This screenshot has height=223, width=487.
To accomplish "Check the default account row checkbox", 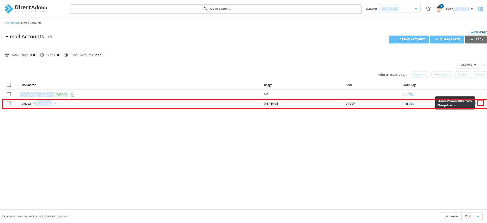I will click(x=9, y=94).
